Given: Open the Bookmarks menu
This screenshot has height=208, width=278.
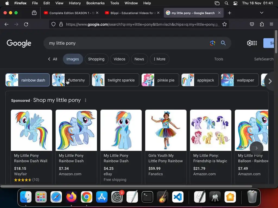Looking at the screenshot, I should pos(95,3).
